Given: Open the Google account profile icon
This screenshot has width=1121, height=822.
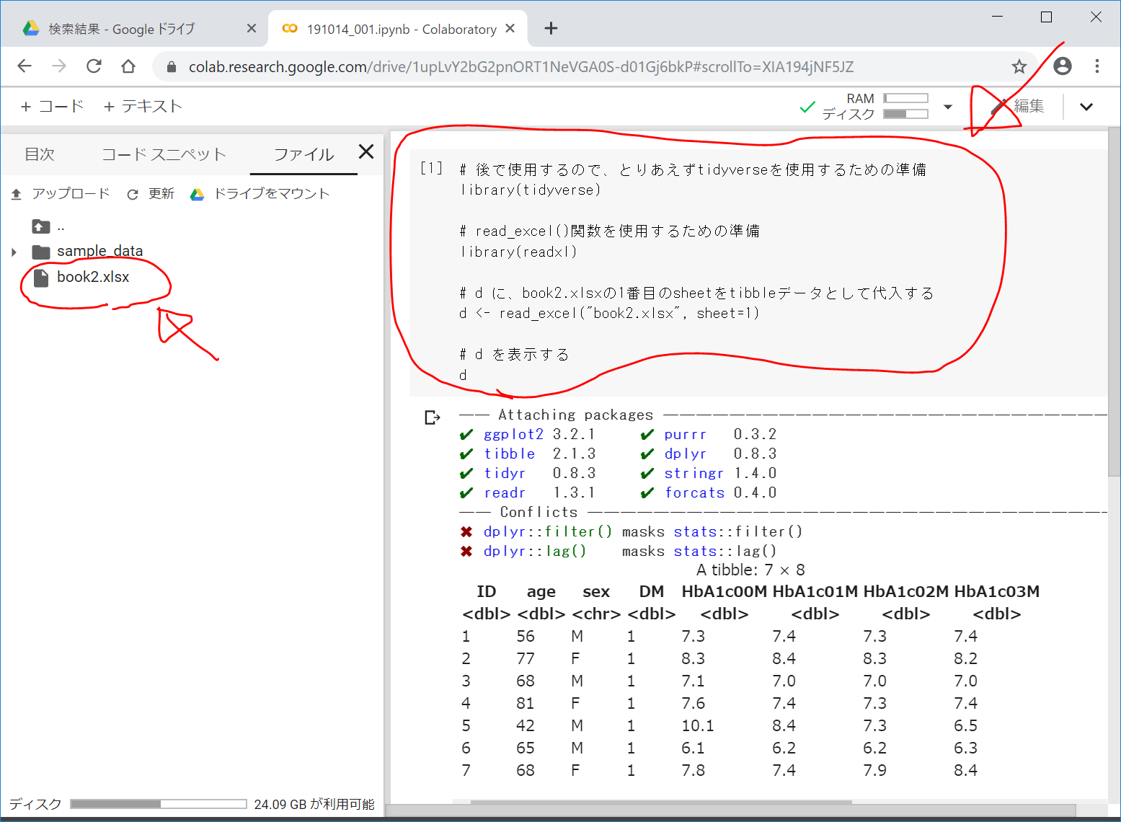Looking at the screenshot, I should [1062, 66].
